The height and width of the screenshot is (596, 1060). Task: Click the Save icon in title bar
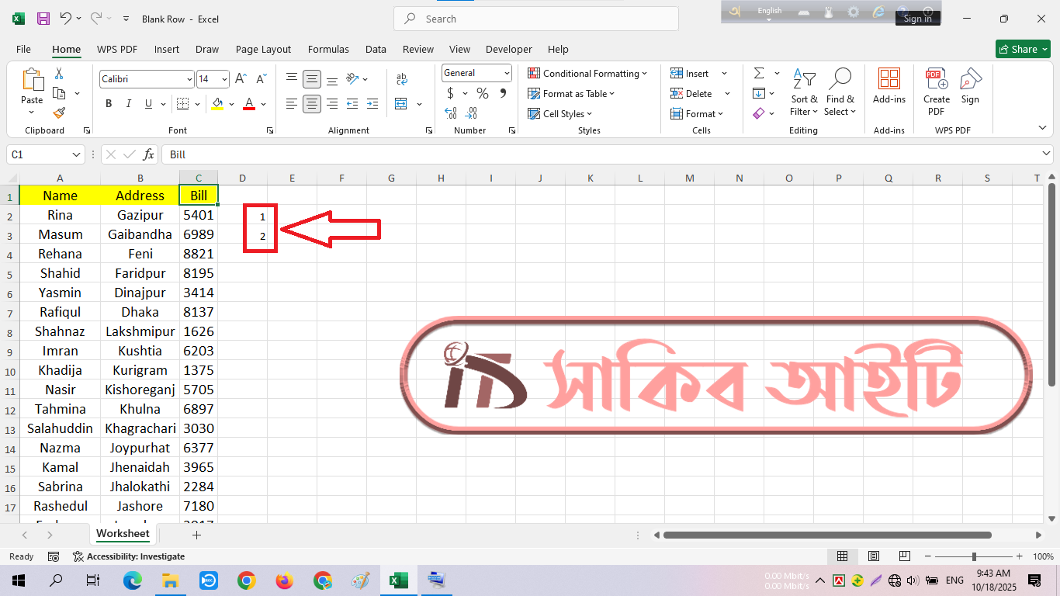click(x=43, y=19)
